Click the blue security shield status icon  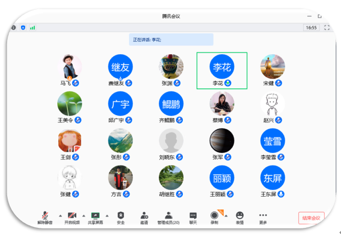tap(23, 28)
